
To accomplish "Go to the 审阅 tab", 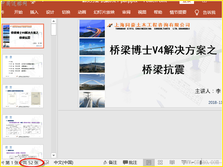I will (126, 12).
